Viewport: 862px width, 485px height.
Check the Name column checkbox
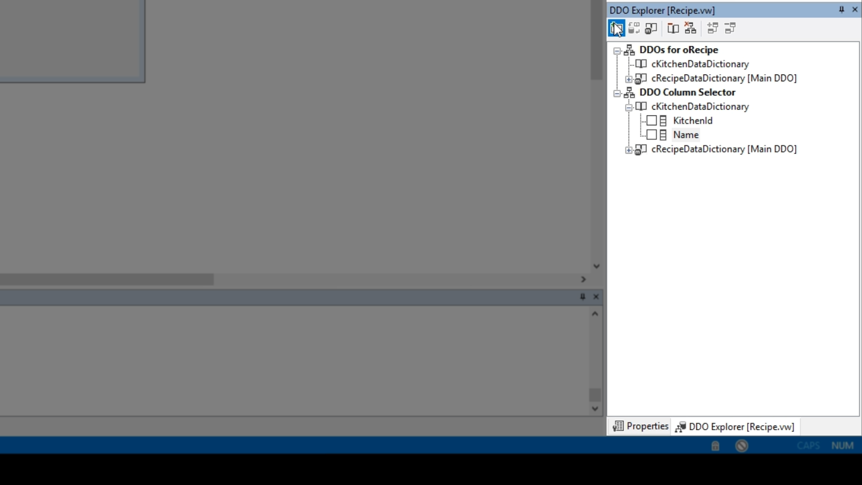(651, 135)
